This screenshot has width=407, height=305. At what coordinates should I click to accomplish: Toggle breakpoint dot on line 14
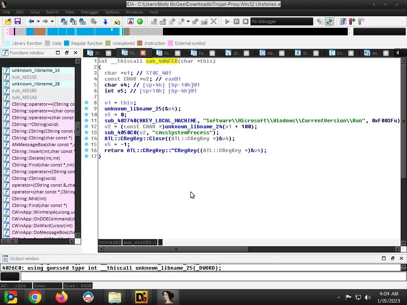[x=86, y=139]
